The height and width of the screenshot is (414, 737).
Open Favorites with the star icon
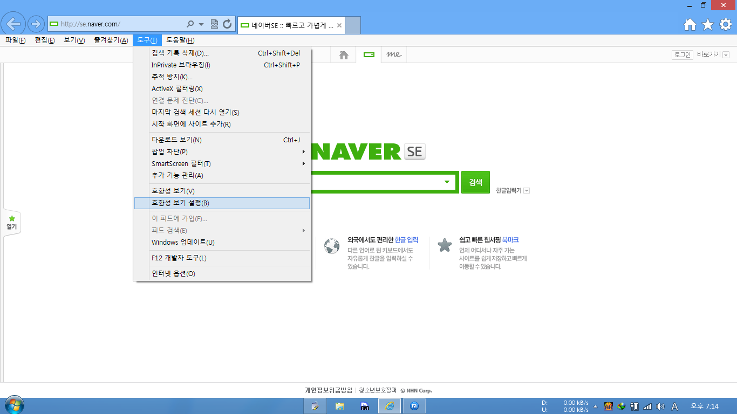click(708, 24)
